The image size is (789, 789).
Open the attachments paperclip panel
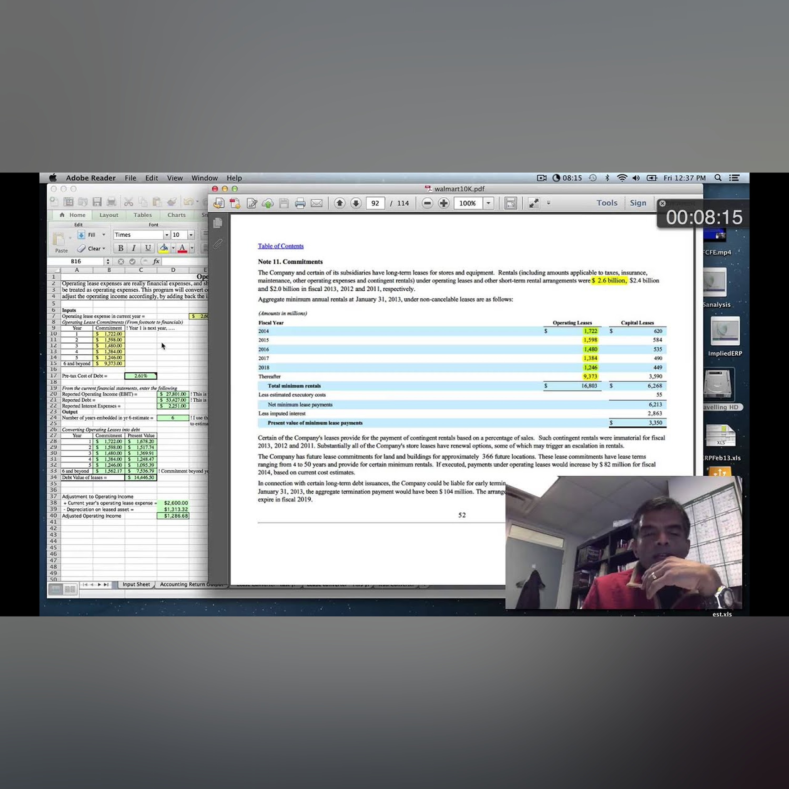coord(218,244)
